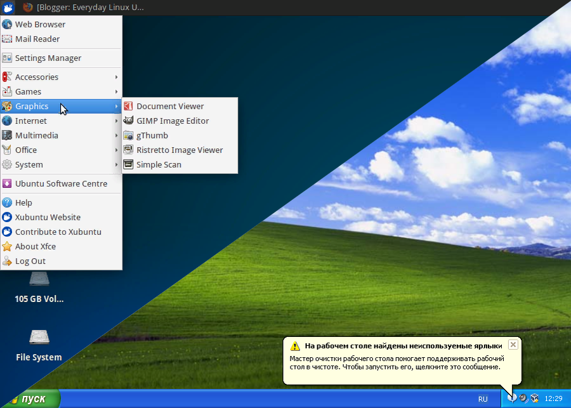The width and height of the screenshot is (571, 408).
Task: Click the rightmost tray icon beside the clock
Action: [x=535, y=398]
